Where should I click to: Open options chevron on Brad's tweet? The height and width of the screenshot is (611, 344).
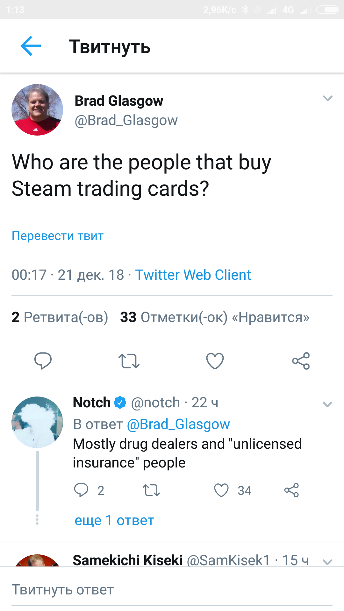(x=327, y=98)
